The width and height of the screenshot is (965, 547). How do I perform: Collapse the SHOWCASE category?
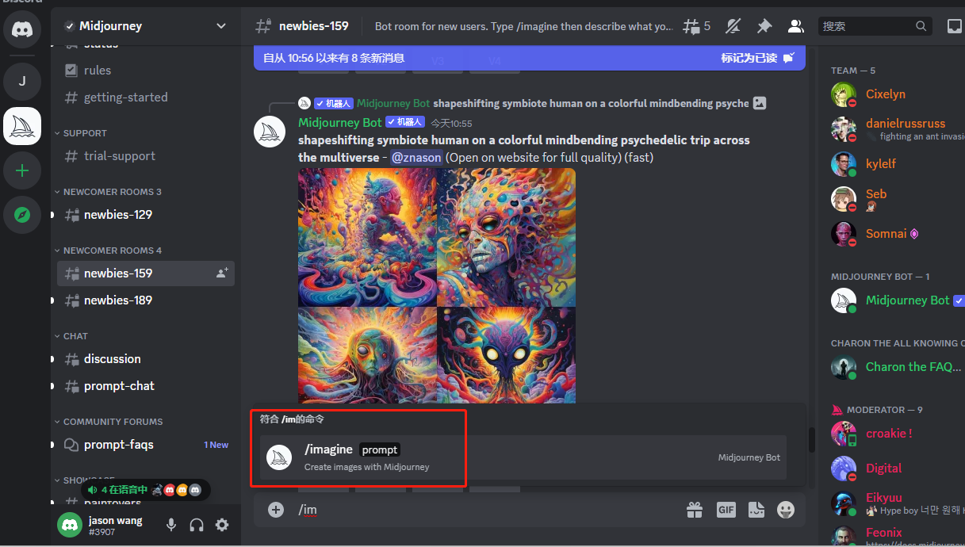pos(83,480)
